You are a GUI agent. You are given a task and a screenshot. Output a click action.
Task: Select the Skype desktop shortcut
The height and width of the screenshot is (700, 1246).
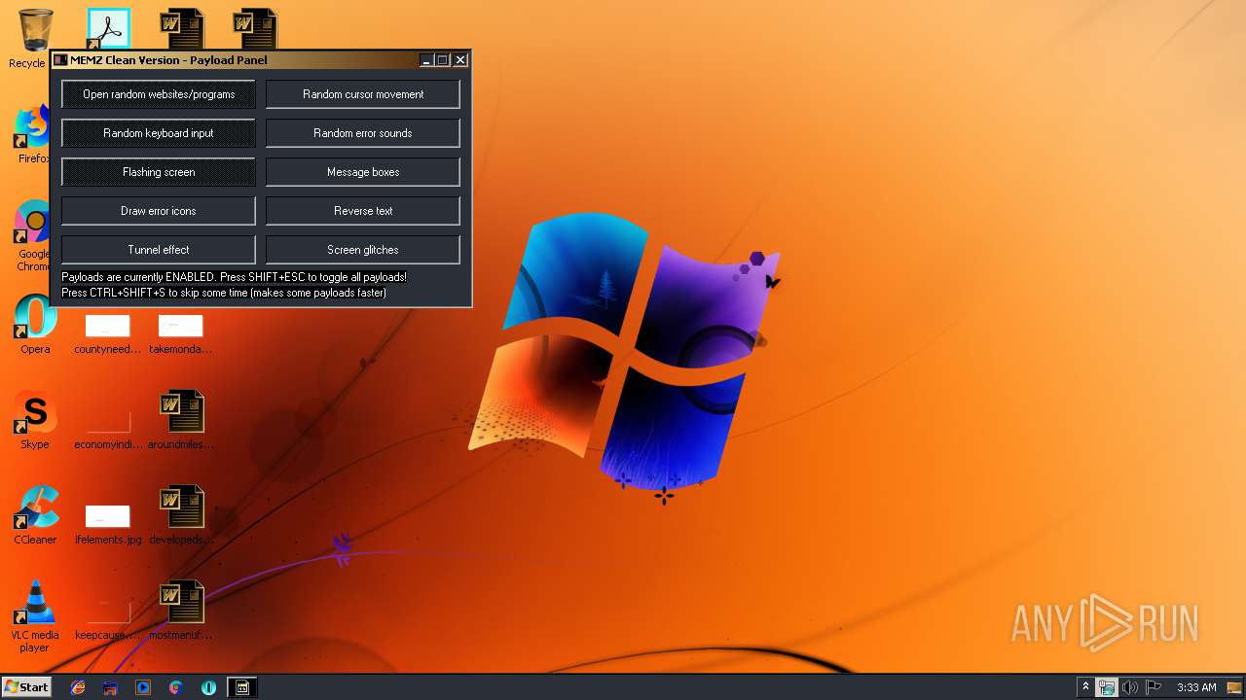[35, 420]
